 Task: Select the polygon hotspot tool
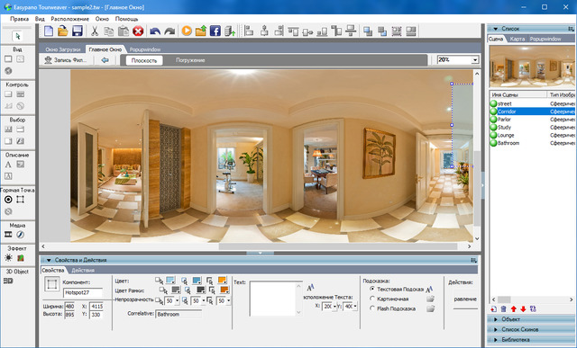pos(20,200)
